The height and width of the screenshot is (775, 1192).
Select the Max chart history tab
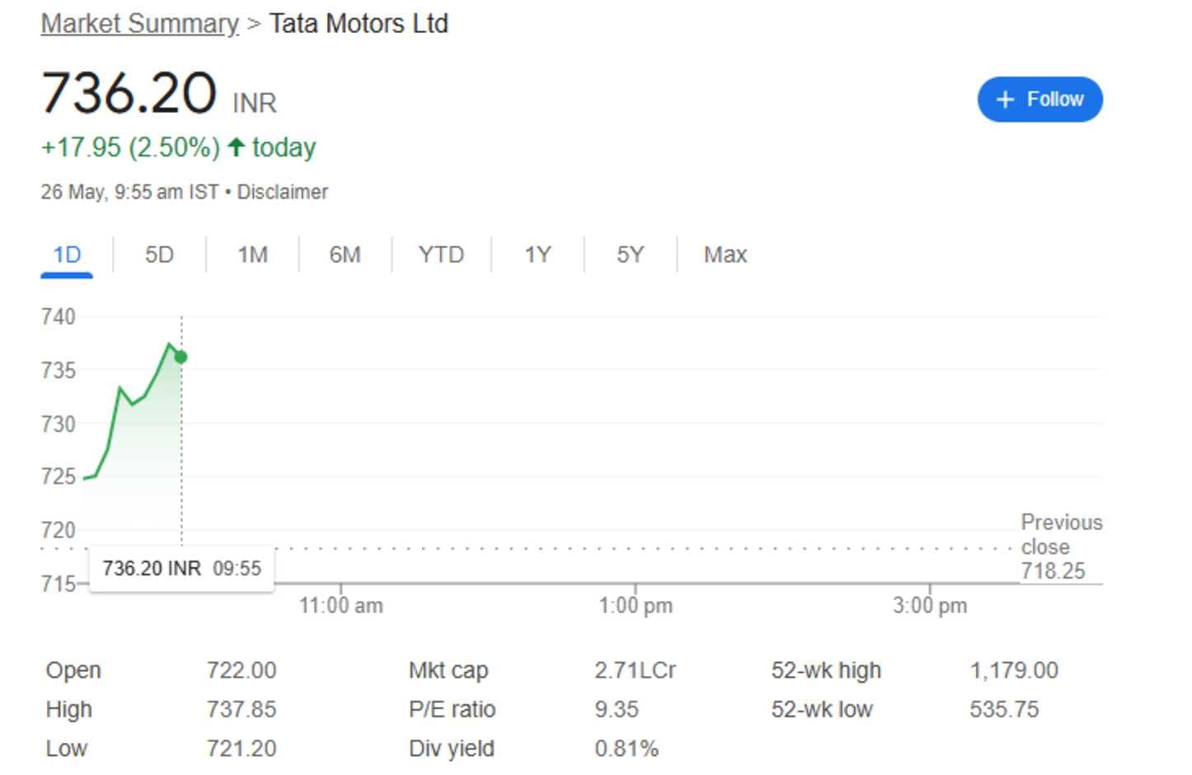pyautogui.click(x=724, y=255)
